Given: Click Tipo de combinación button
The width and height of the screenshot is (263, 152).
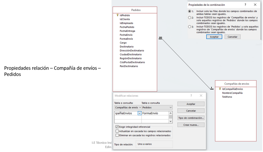Looking at the screenshot, I should 191,118.
